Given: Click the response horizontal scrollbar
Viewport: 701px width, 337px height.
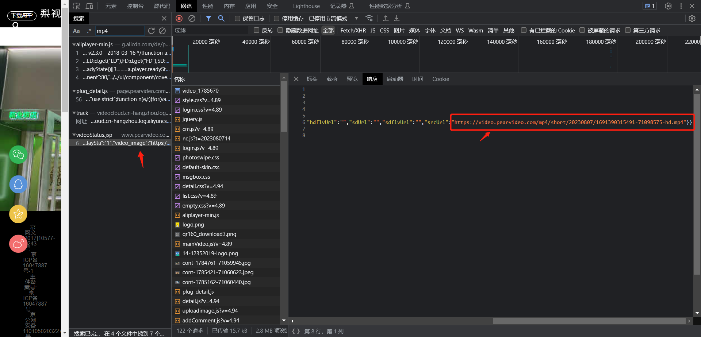Looking at the screenshot, I should [x=589, y=321].
